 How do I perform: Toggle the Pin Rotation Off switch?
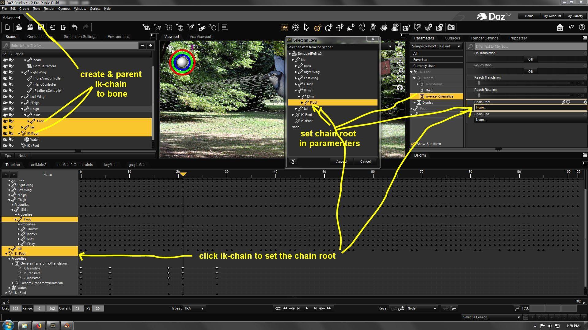point(530,72)
